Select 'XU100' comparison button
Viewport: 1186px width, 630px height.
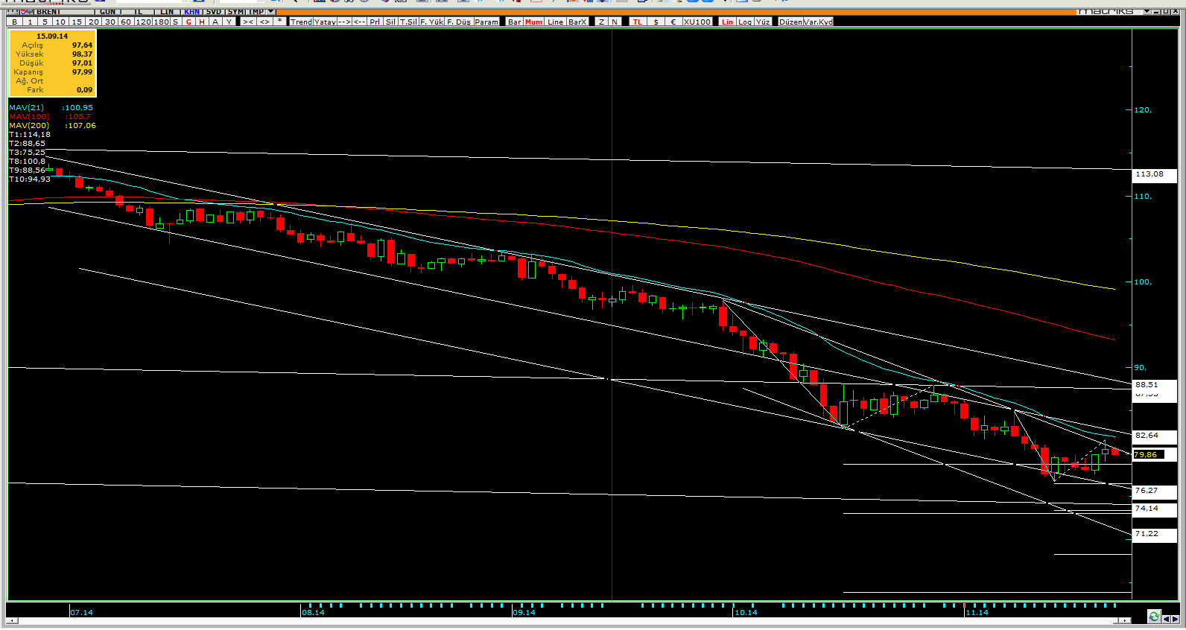(697, 22)
